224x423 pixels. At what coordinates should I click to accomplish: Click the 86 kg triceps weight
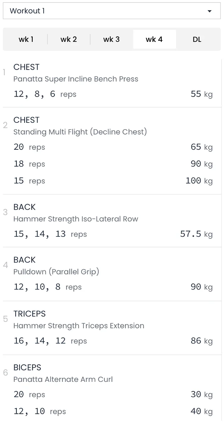click(201, 341)
